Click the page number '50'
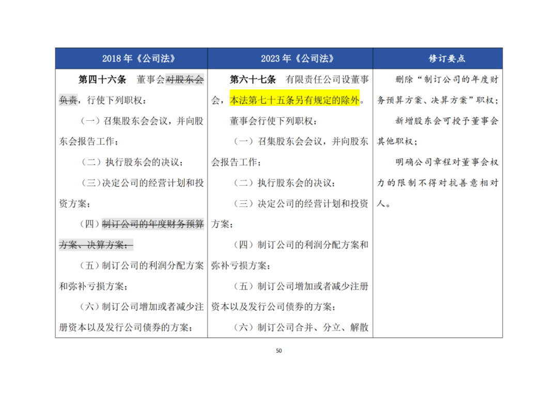The height and width of the screenshot is (394, 558). (278, 351)
